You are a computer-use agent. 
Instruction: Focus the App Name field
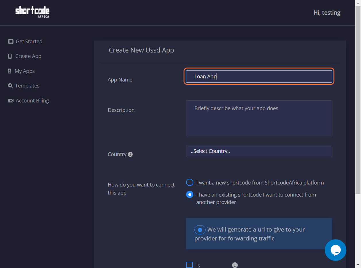[x=259, y=77]
